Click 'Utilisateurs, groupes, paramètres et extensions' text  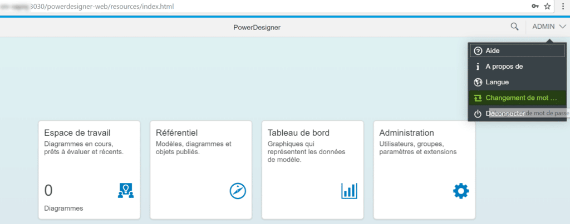click(x=418, y=148)
